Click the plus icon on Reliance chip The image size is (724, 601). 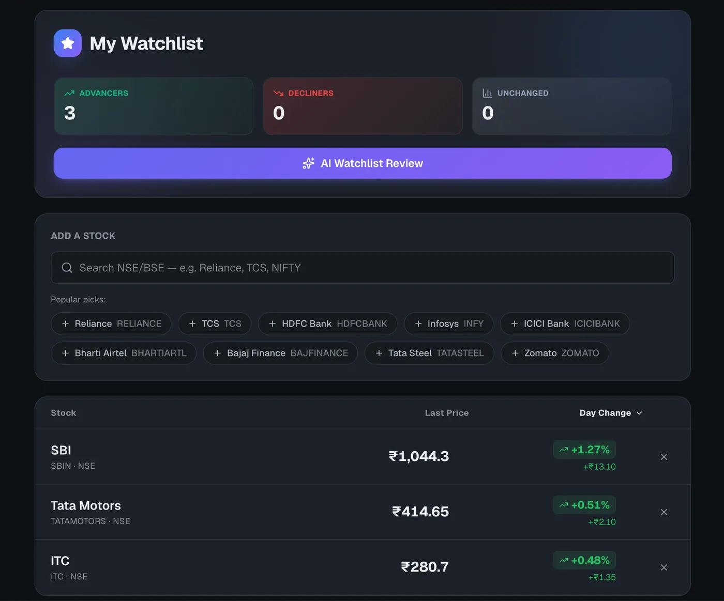click(x=65, y=324)
